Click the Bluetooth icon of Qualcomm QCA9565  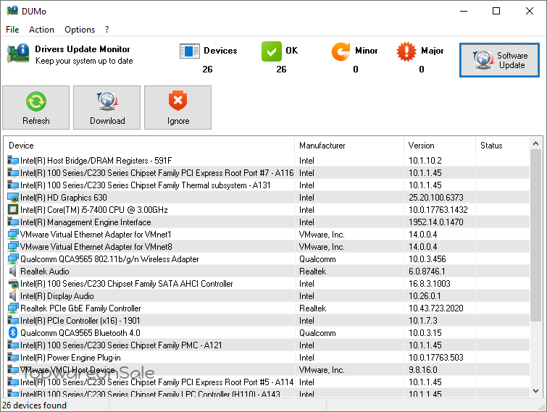[x=13, y=332]
